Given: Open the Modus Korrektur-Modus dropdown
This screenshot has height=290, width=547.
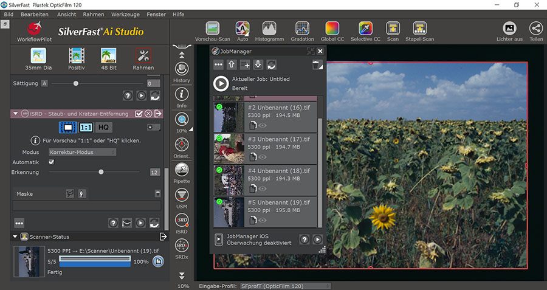Looking at the screenshot, I should (x=82, y=152).
